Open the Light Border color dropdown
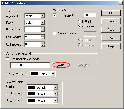Screen dimensions: 124x109 point(56,94)
